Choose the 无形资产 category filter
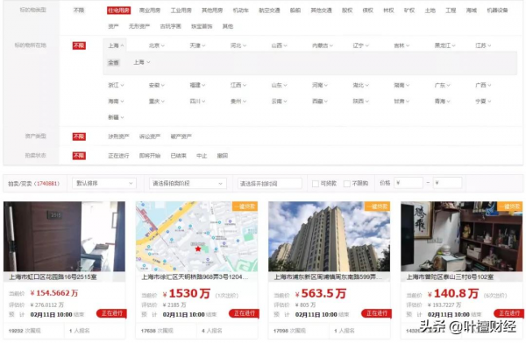The height and width of the screenshot is (343, 526). [139, 26]
